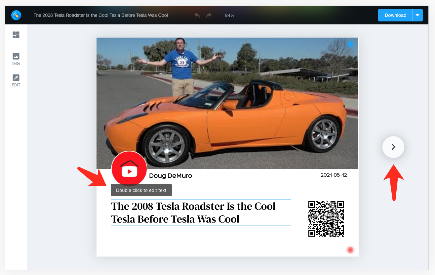
Task: Select the 2021-05-12 date text
Action: (334, 175)
